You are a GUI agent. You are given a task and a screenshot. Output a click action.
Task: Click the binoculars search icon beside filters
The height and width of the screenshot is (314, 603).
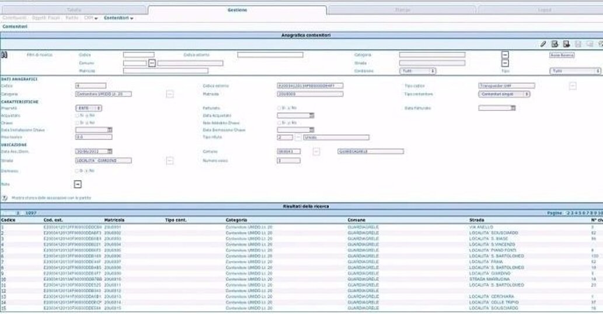5,55
